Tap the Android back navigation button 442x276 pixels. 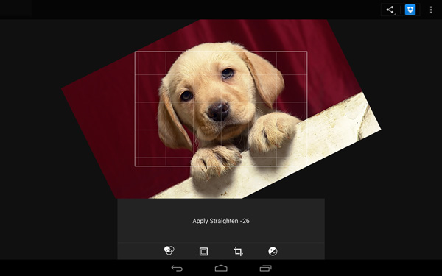pos(177,269)
